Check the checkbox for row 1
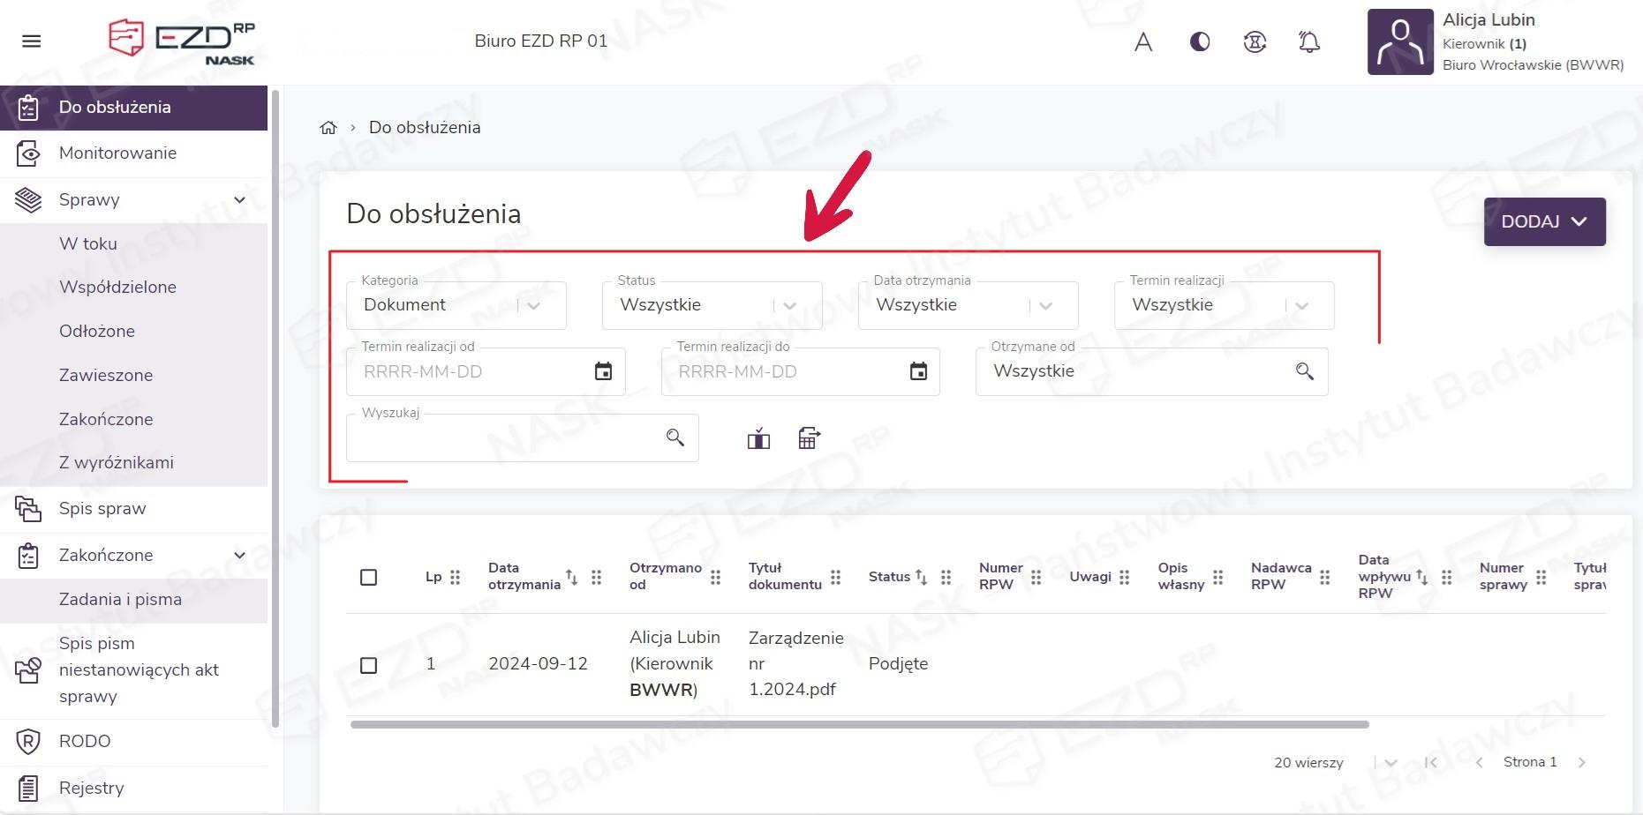 click(369, 665)
